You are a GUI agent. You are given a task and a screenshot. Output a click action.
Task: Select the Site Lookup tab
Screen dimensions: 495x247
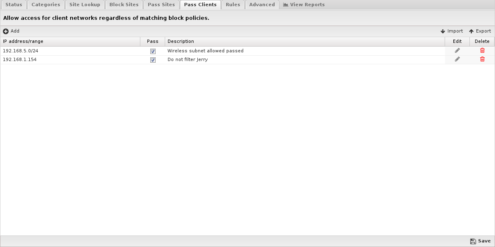coord(85,5)
